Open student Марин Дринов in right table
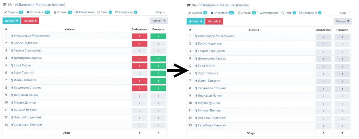Viewport: 359px width, 139px height. pos(209,103)
